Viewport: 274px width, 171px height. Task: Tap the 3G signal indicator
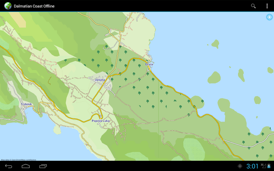[x=263, y=166]
